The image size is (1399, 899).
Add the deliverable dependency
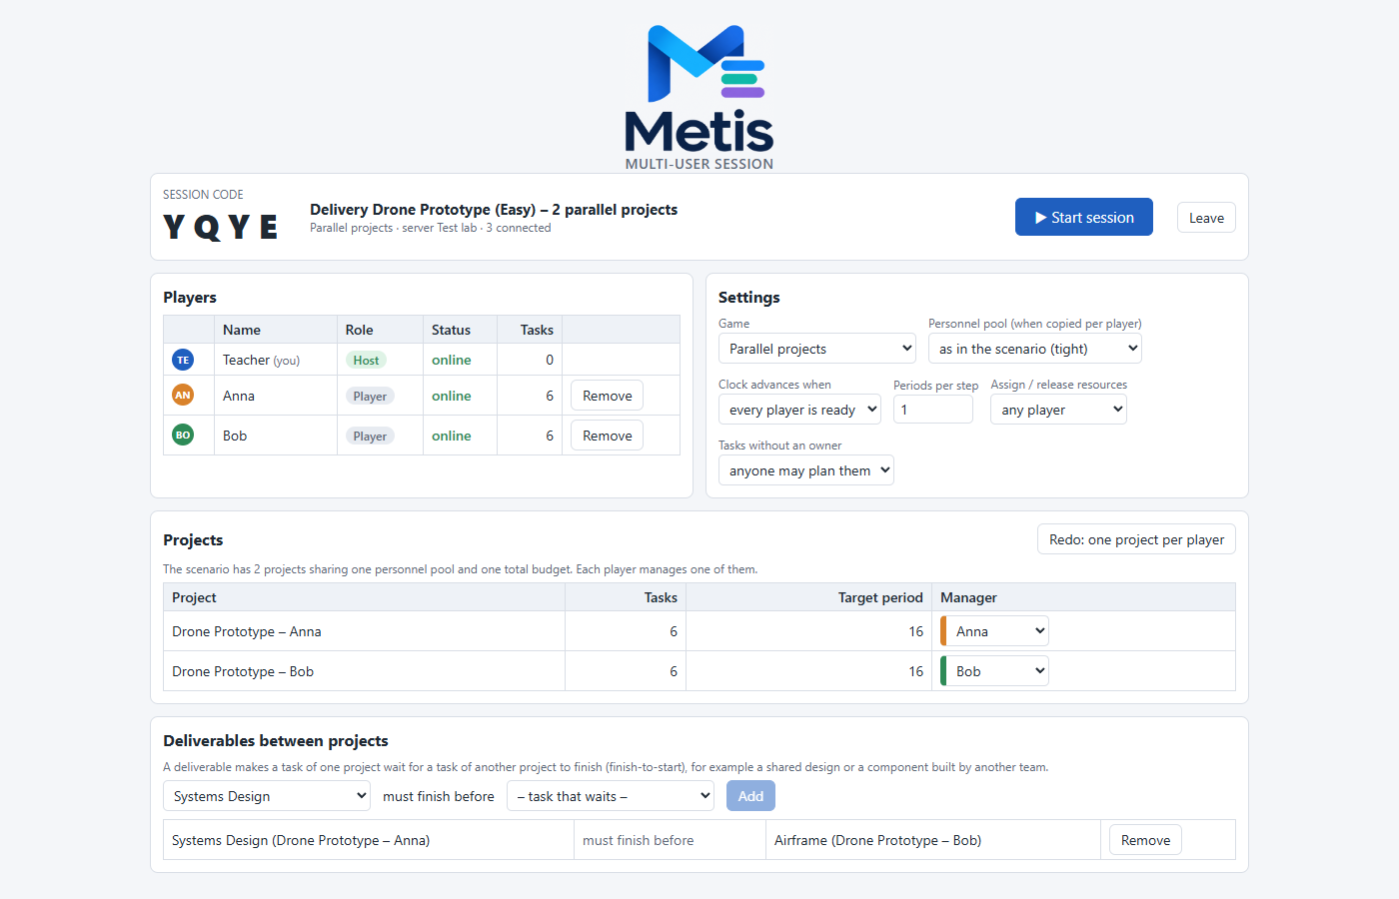tap(750, 796)
